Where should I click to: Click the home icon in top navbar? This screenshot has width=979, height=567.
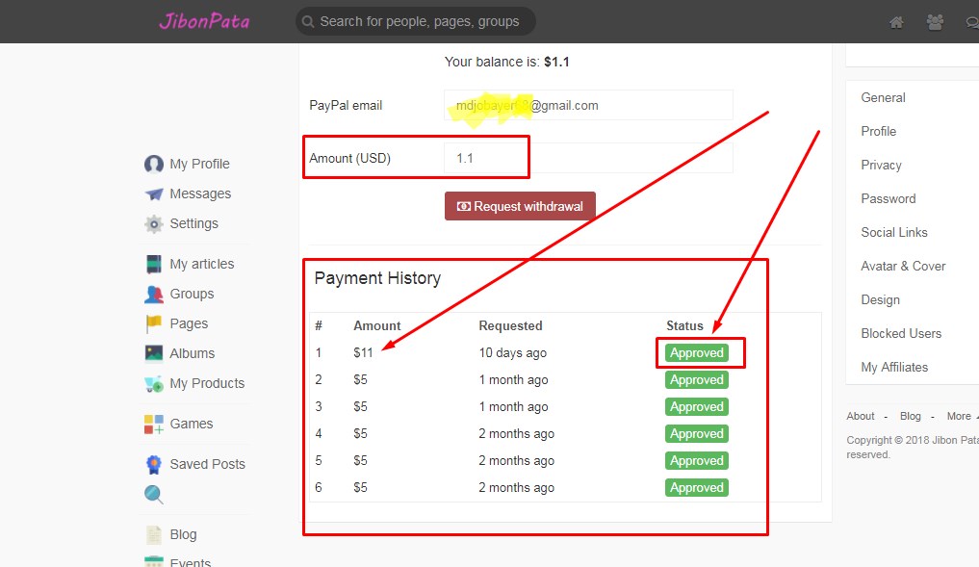click(x=896, y=22)
